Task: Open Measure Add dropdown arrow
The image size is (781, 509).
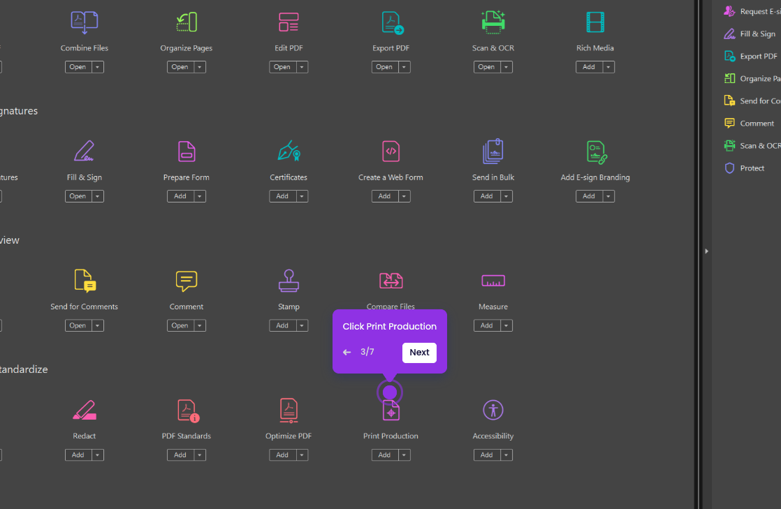Action: [x=506, y=326]
